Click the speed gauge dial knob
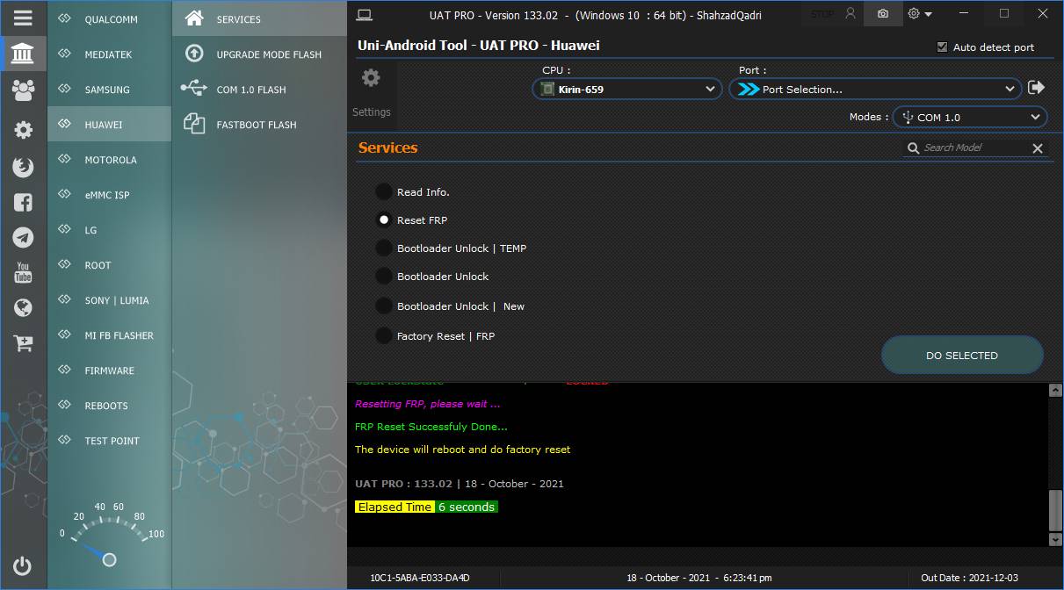Screen dimensions: 1064x590 [109, 559]
